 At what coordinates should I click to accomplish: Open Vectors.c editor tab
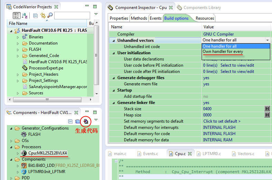pyautogui.click(x=243, y=154)
